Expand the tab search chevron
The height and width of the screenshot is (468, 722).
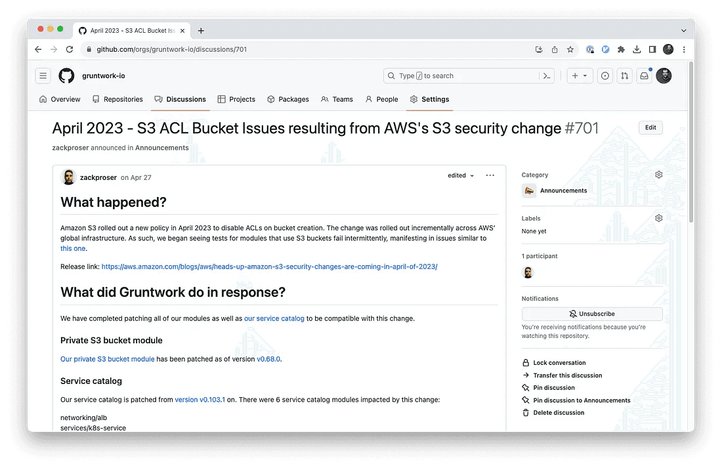tap(684, 30)
